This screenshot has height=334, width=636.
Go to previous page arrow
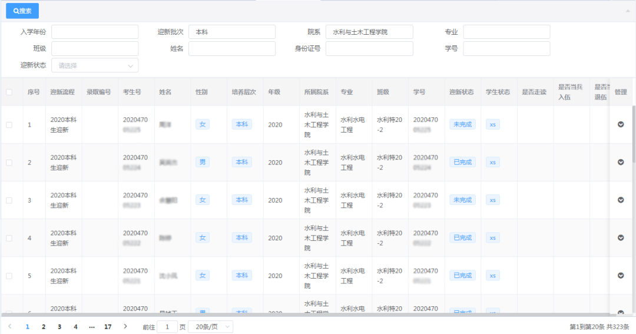click(10, 326)
